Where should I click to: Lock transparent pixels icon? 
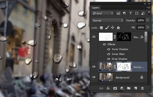point(101,28)
